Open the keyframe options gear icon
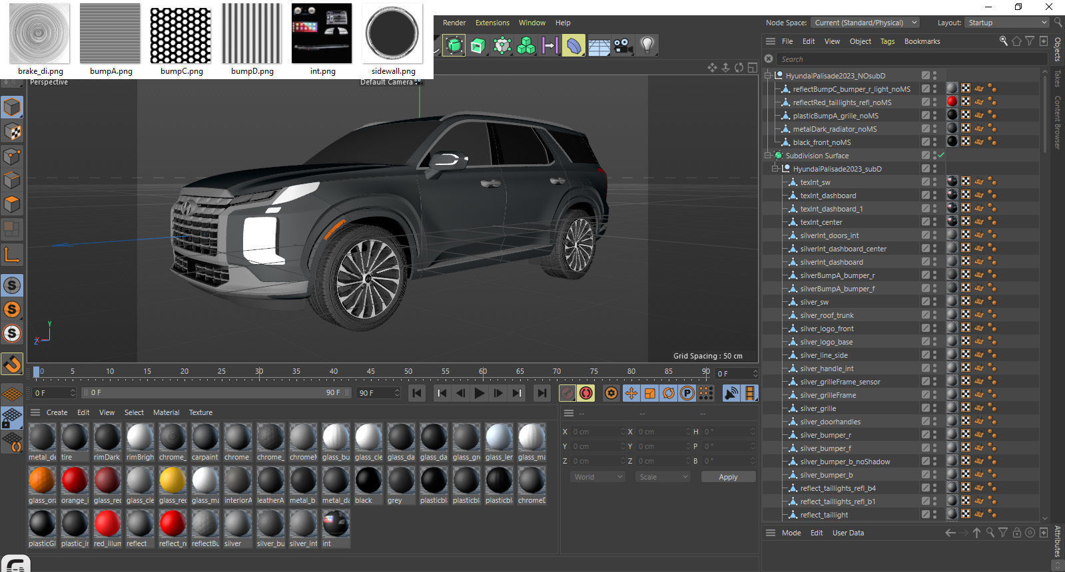 click(x=611, y=393)
